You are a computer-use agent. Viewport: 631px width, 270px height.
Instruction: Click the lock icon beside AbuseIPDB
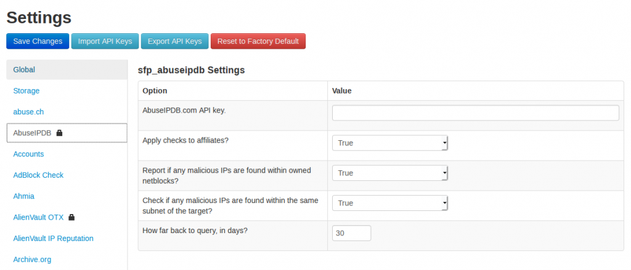click(60, 133)
